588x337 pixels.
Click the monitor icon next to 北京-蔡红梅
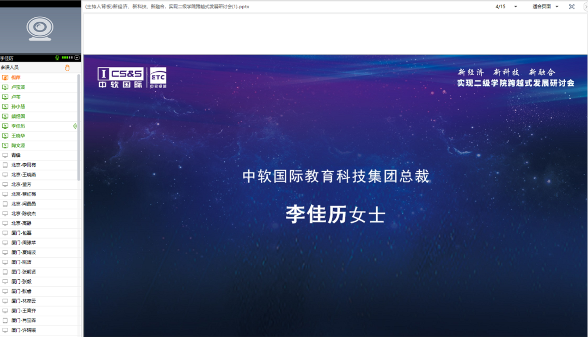(5, 195)
